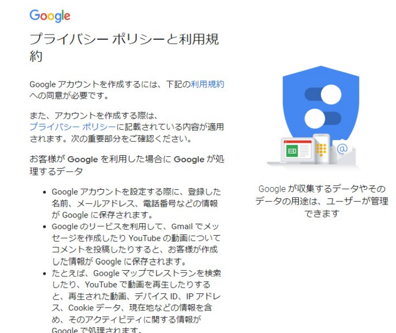
Task: Click the blue privacy shield illustration
Action: tap(321, 106)
